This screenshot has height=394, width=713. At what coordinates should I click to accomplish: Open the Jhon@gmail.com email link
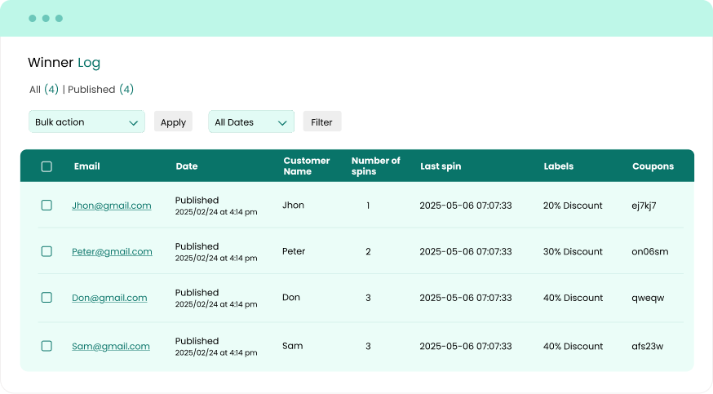click(x=112, y=206)
